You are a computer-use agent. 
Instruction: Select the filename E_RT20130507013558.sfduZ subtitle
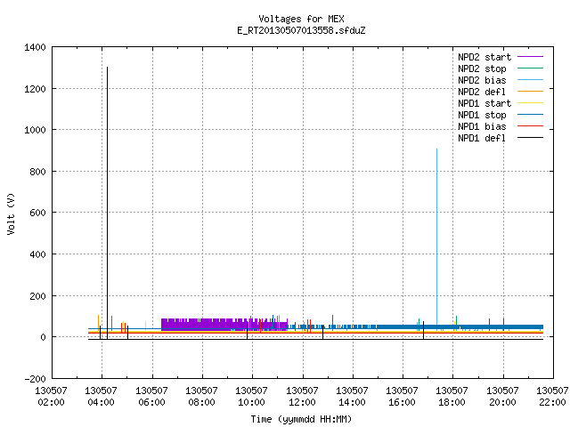pyautogui.click(x=301, y=30)
